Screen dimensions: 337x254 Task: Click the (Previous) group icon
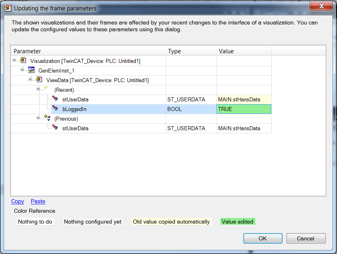(47, 117)
